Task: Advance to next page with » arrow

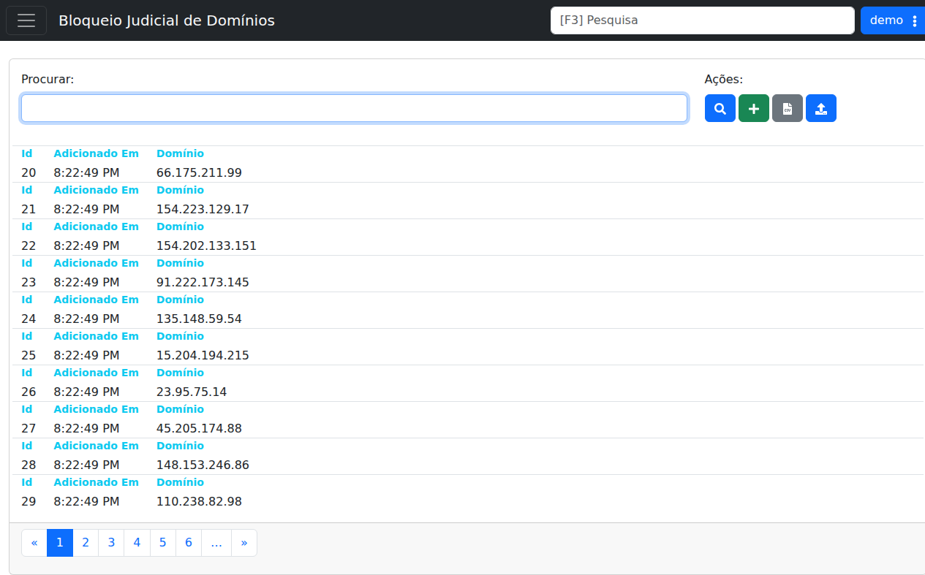Action: [244, 543]
